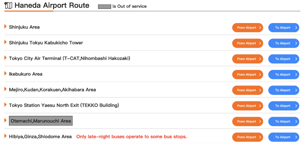This screenshot has width=304, height=144.
Task: Click the chevron on Otemachi To Airport button
Action: coord(296,121)
